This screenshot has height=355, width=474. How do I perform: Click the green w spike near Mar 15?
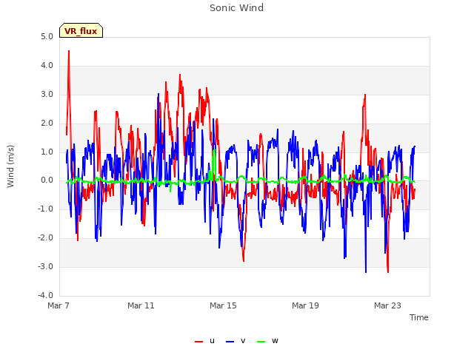coord(214,150)
